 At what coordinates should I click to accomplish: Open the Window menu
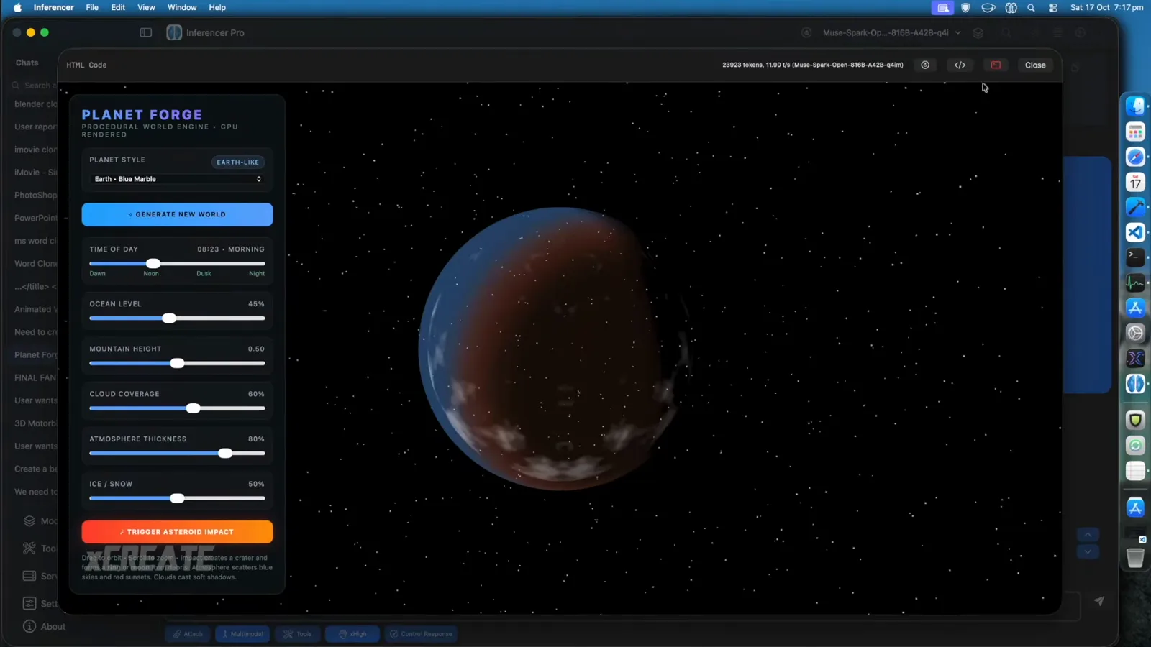click(x=182, y=7)
